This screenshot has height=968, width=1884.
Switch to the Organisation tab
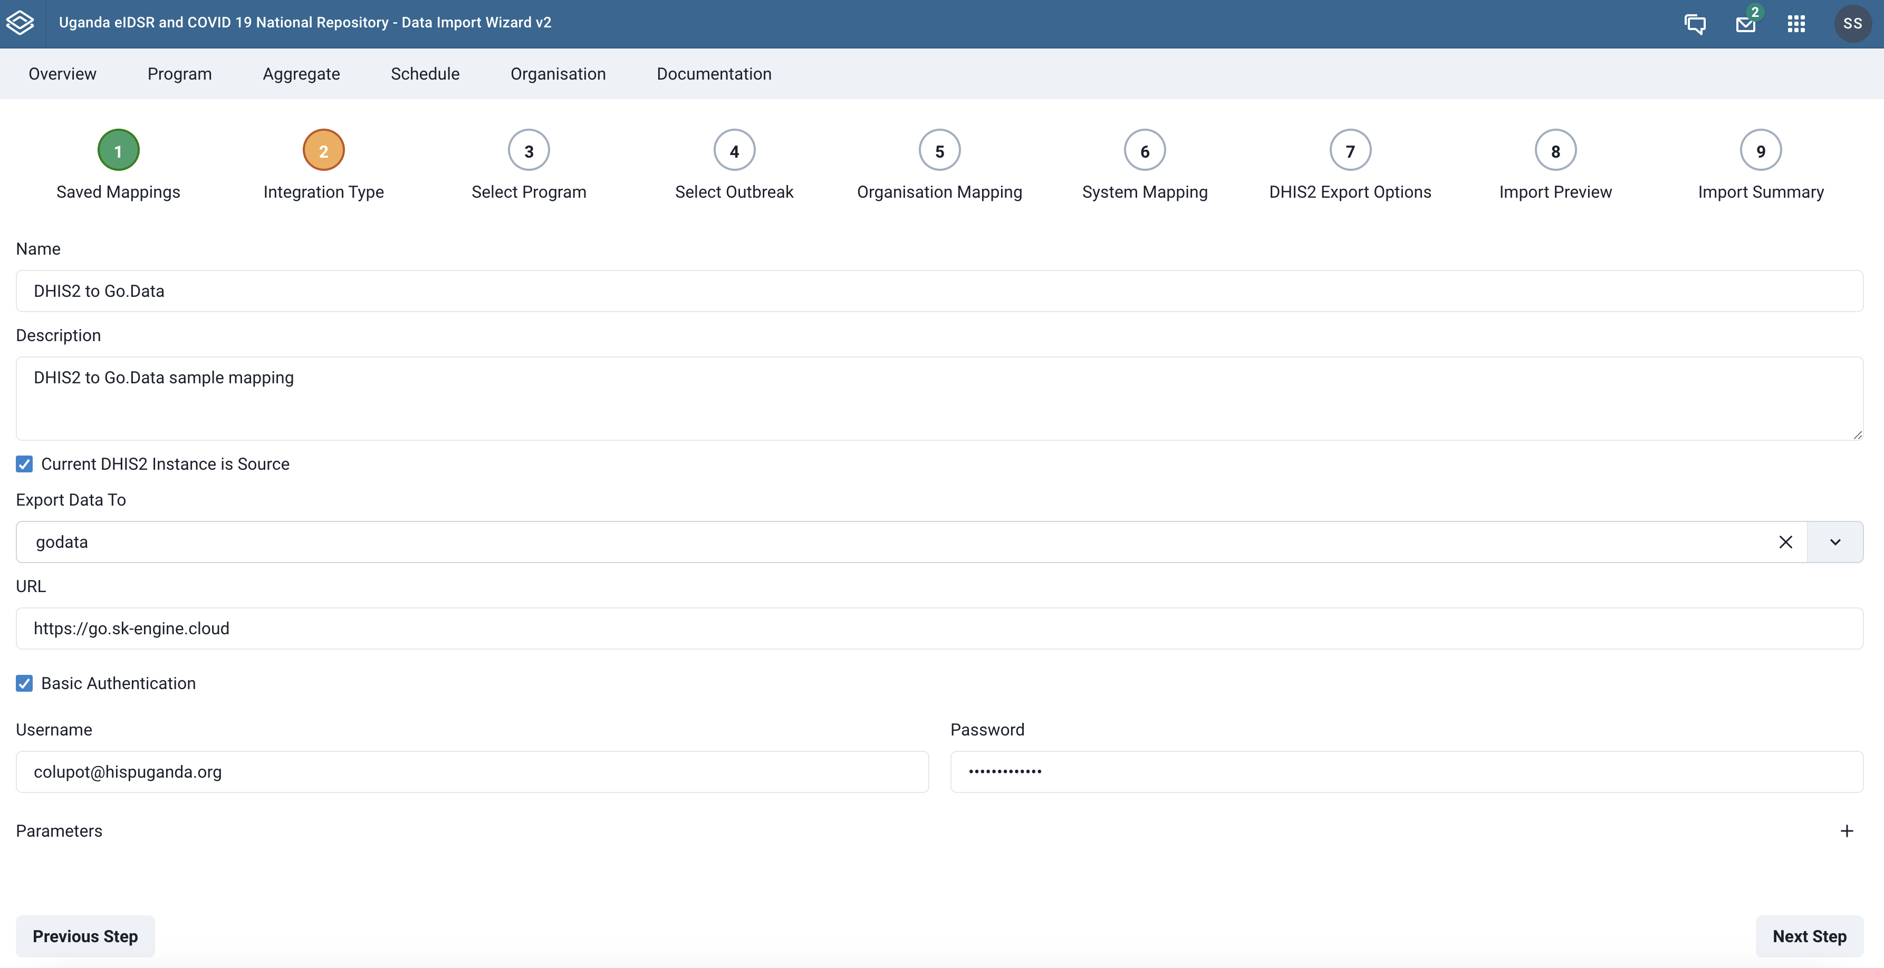(558, 73)
